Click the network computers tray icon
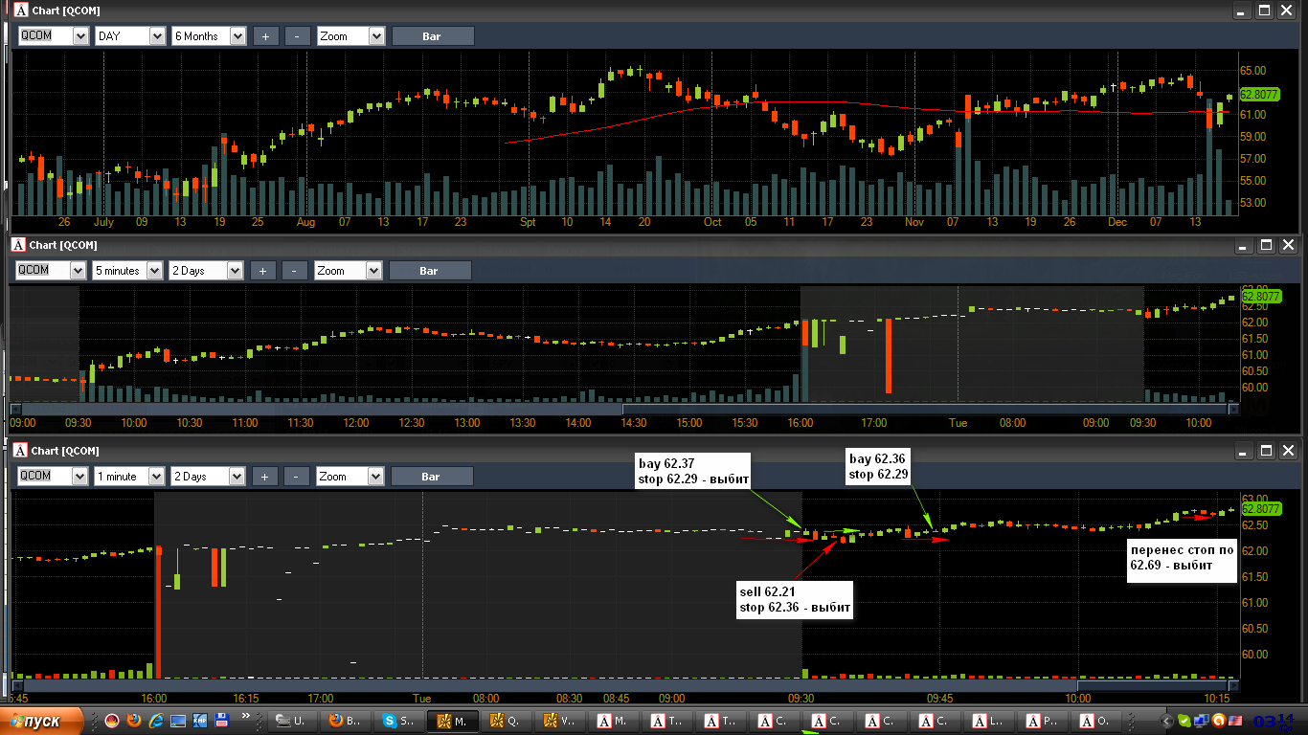Image resolution: width=1308 pixels, height=735 pixels. click(x=1203, y=721)
